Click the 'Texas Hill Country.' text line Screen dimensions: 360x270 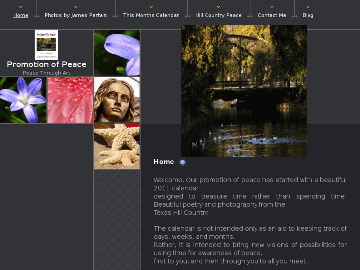pos(181,213)
